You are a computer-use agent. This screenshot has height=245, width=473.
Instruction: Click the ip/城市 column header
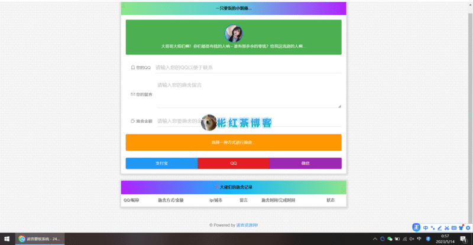coord(216,200)
